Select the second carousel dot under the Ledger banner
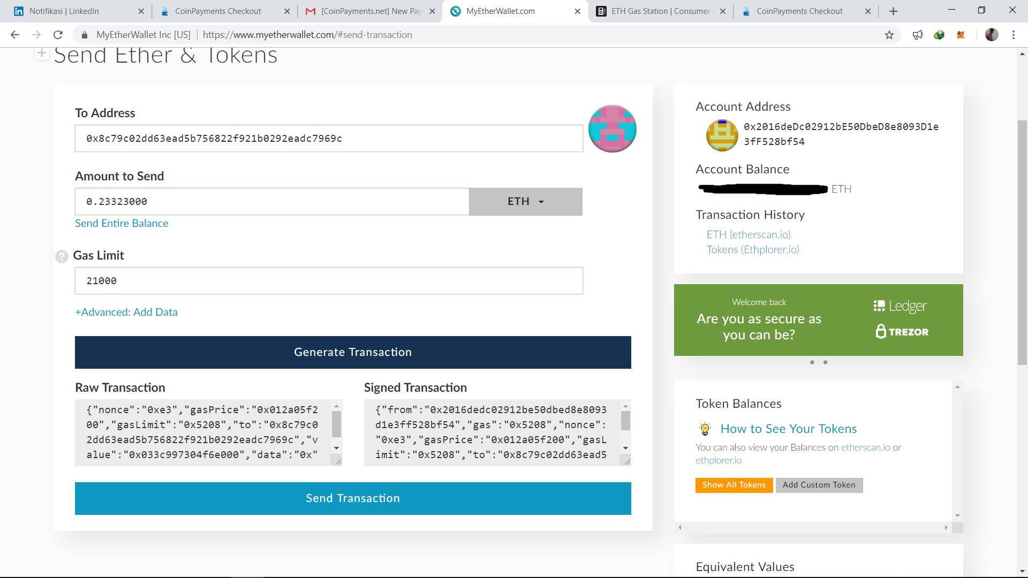Image resolution: width=1028 pixels, height=578 pixels. 825,363
